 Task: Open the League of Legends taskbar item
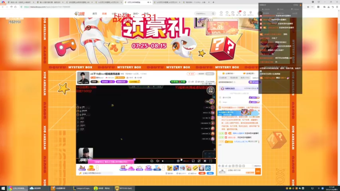(x=82, y=188)
